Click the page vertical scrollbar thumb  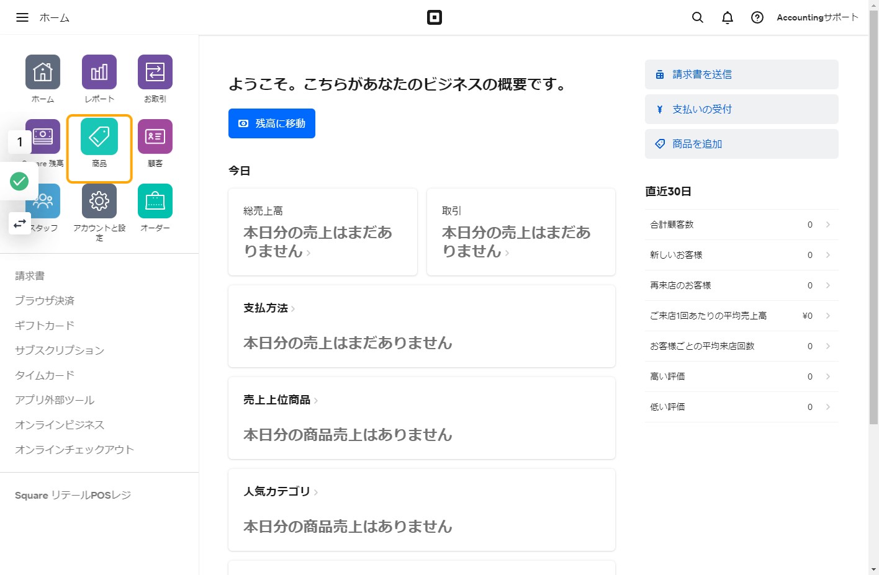pos(873,217)
